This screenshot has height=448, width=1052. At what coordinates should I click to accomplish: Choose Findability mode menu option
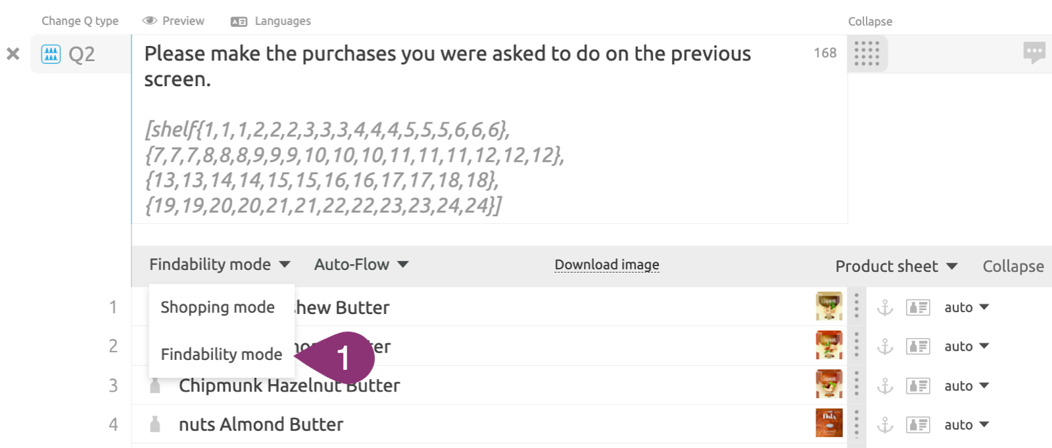tap(222, 354)
